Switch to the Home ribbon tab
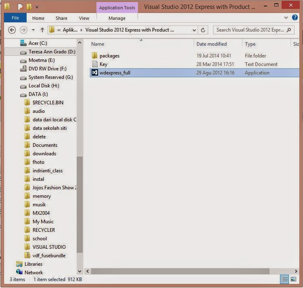Screen dimensions: 303x288 coord(38,18)
